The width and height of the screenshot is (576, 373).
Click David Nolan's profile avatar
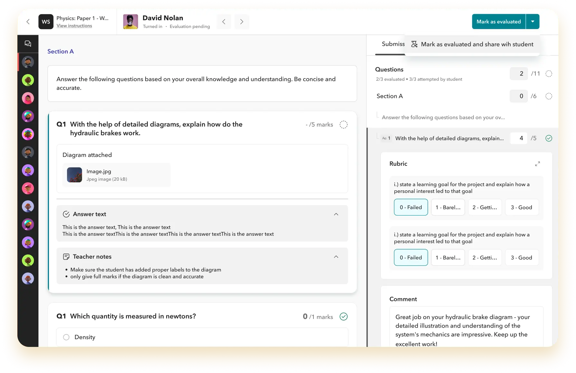tap(130, 22)
